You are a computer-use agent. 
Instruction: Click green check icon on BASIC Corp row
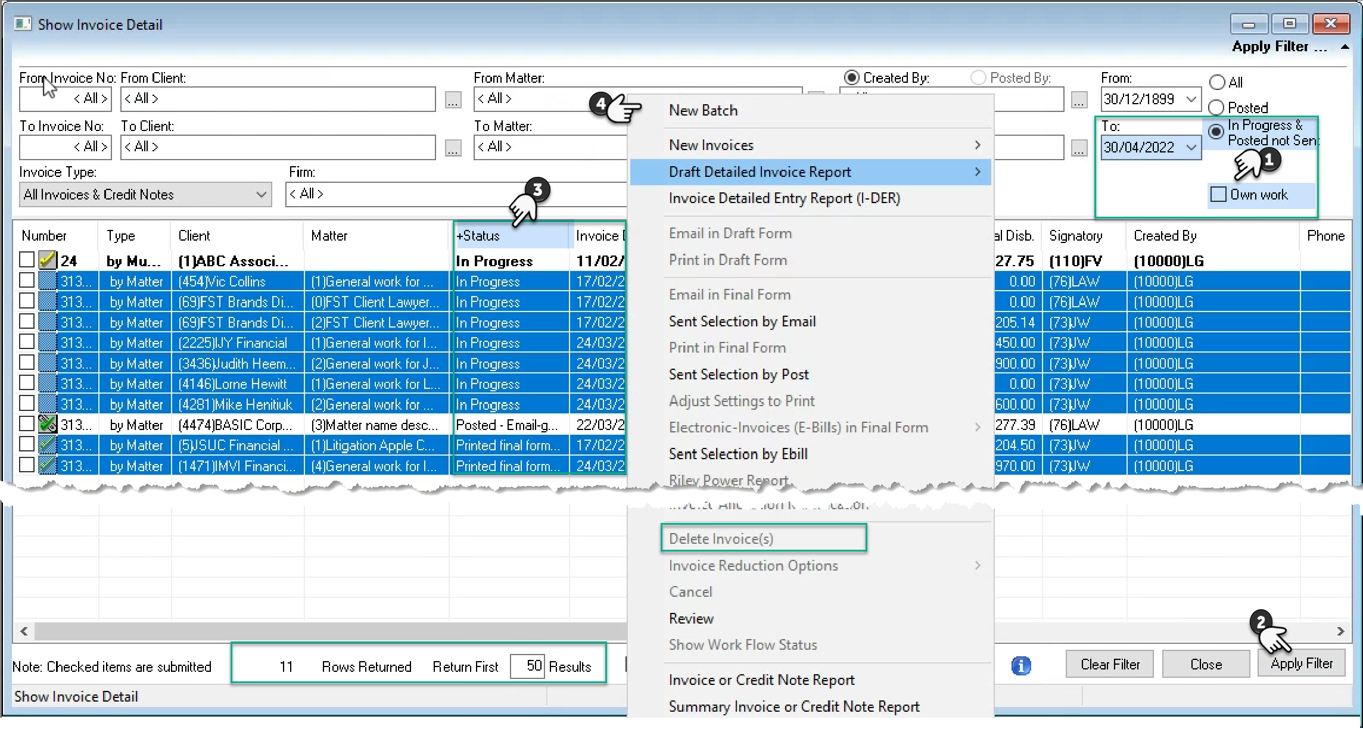click(x=48, y=424)
